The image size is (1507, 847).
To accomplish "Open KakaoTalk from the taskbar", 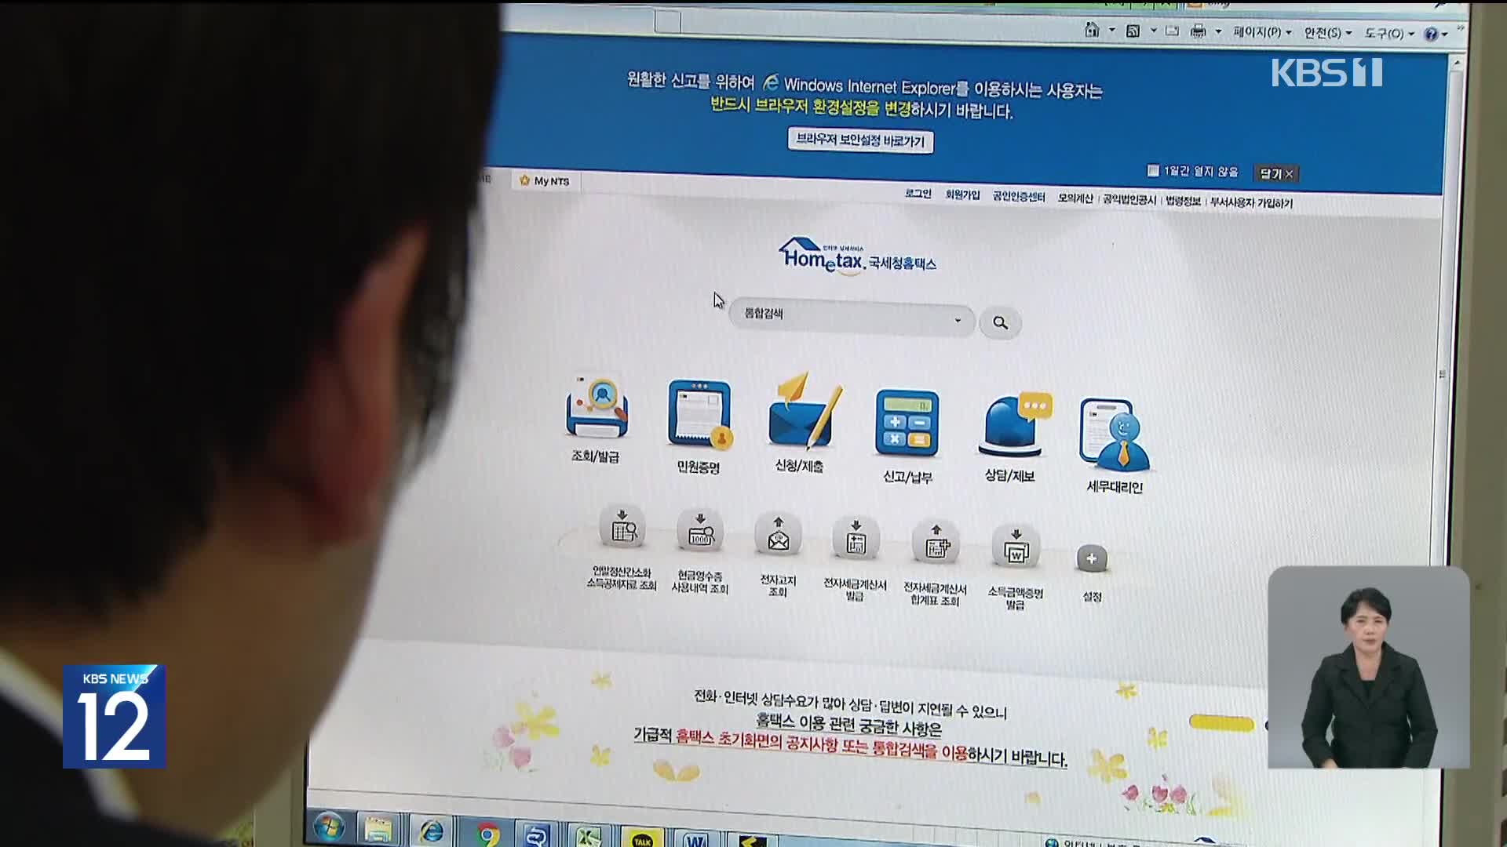I will (x=641, y=838).
